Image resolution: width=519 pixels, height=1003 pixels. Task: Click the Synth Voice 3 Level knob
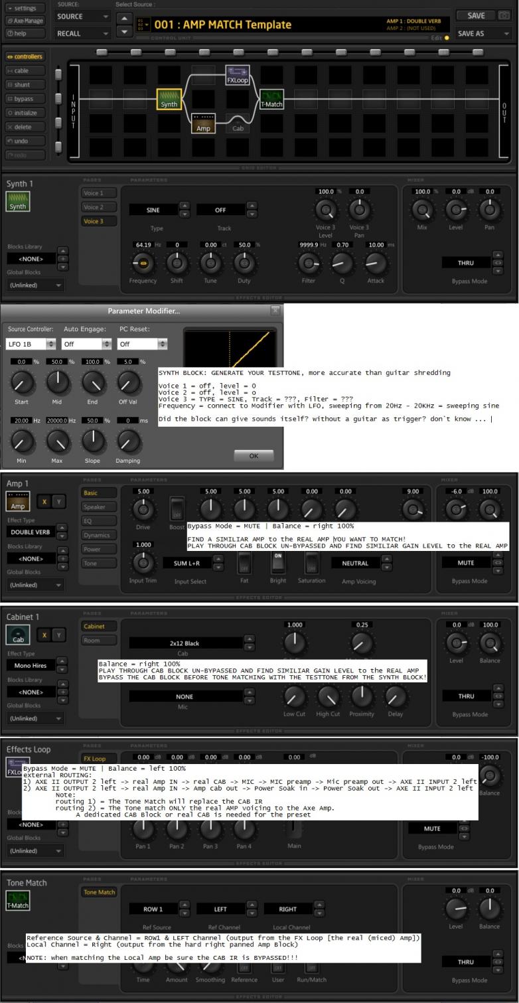pyautogui.click(x=325, y=211)
